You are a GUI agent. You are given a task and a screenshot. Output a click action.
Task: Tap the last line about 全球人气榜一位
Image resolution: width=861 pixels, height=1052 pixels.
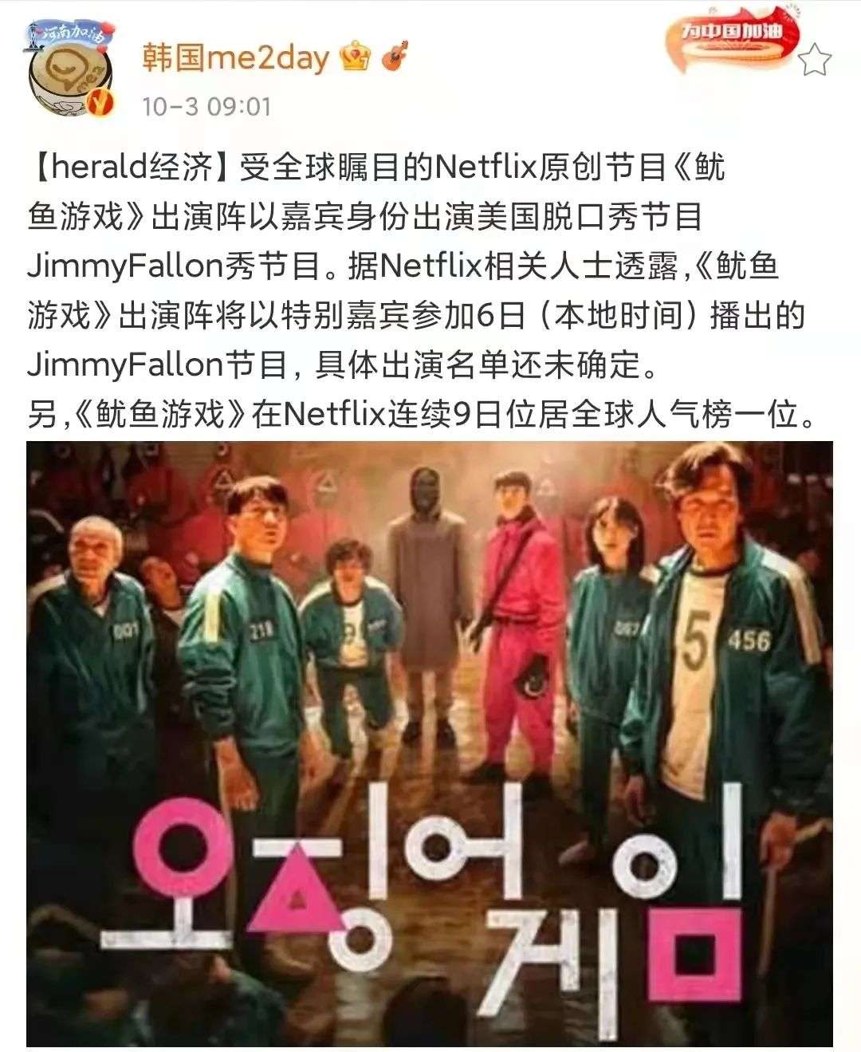pyautogui.click(x=421, y=415)
